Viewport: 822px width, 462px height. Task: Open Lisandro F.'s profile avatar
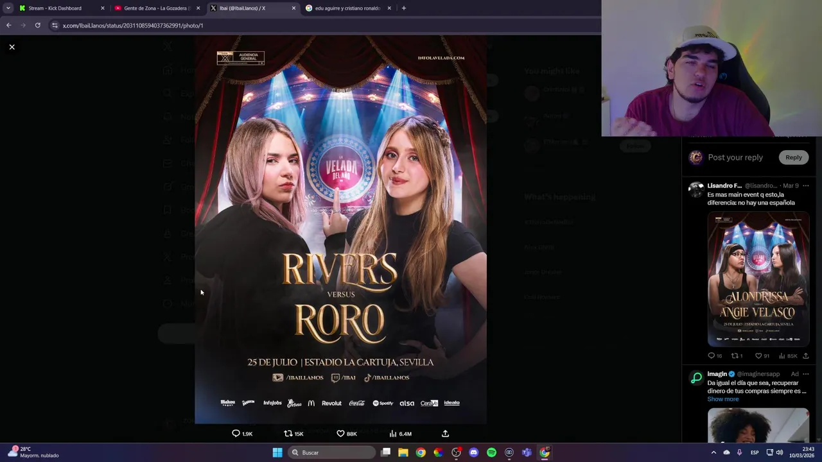pos(696,189)
